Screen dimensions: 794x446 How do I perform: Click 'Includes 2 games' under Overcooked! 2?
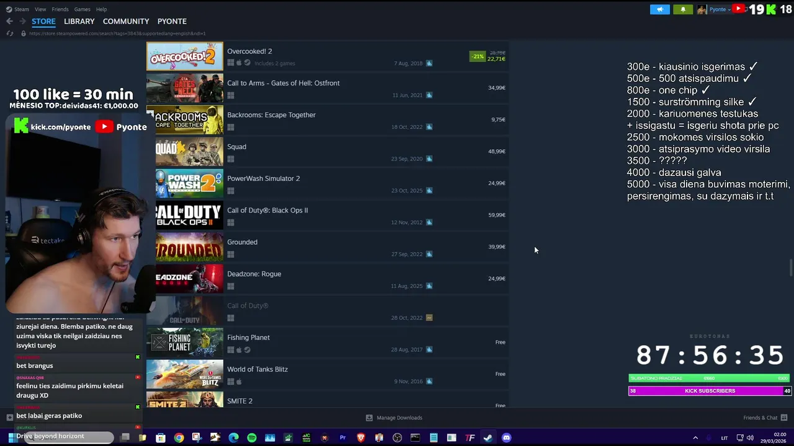pyautogui.click(x=275, y=63)
